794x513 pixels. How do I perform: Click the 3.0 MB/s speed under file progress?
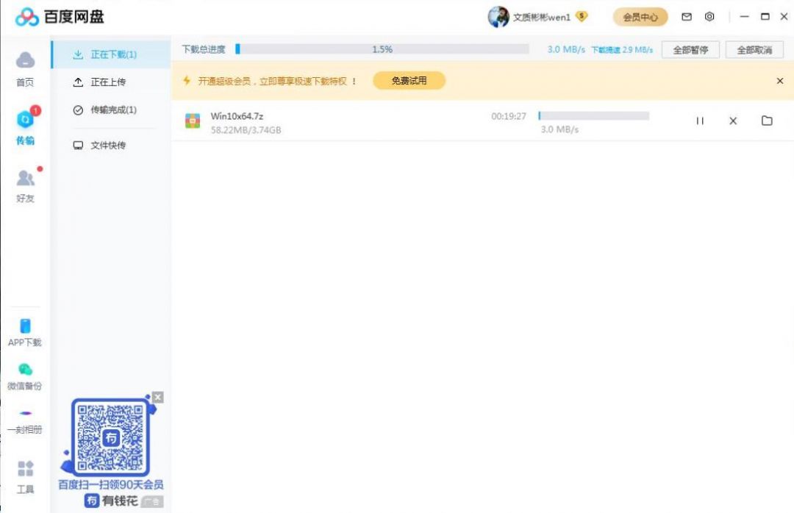click(x=559, y=129)
